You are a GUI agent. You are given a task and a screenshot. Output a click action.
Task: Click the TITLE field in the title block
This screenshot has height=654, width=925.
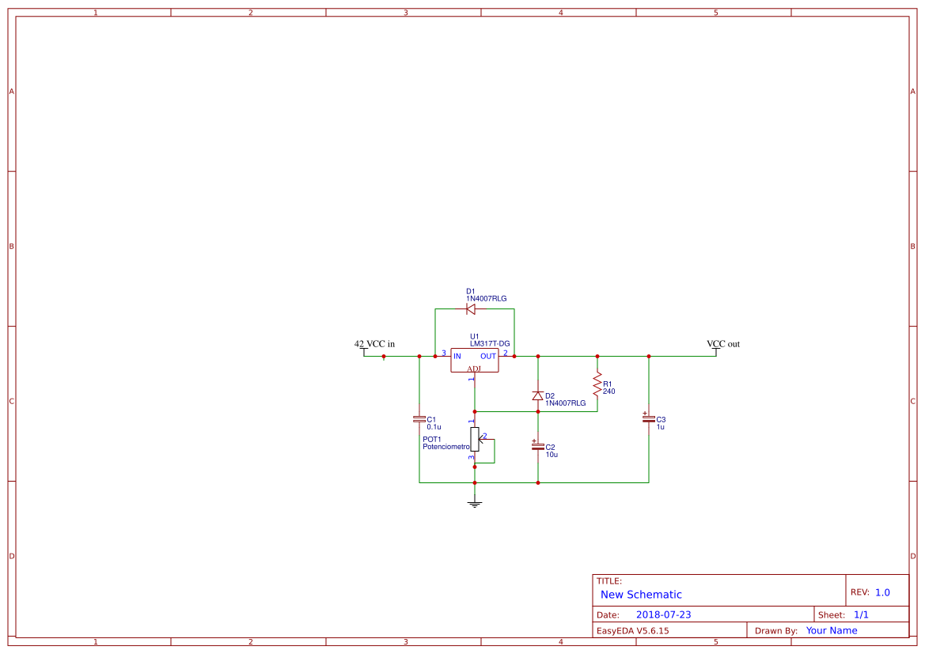point(609,580)
